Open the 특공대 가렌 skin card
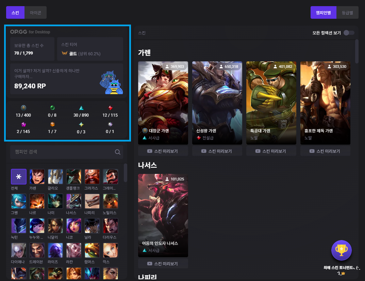This screenshot has height=281, width=365. pyautogui.click(x=271, y=103)
